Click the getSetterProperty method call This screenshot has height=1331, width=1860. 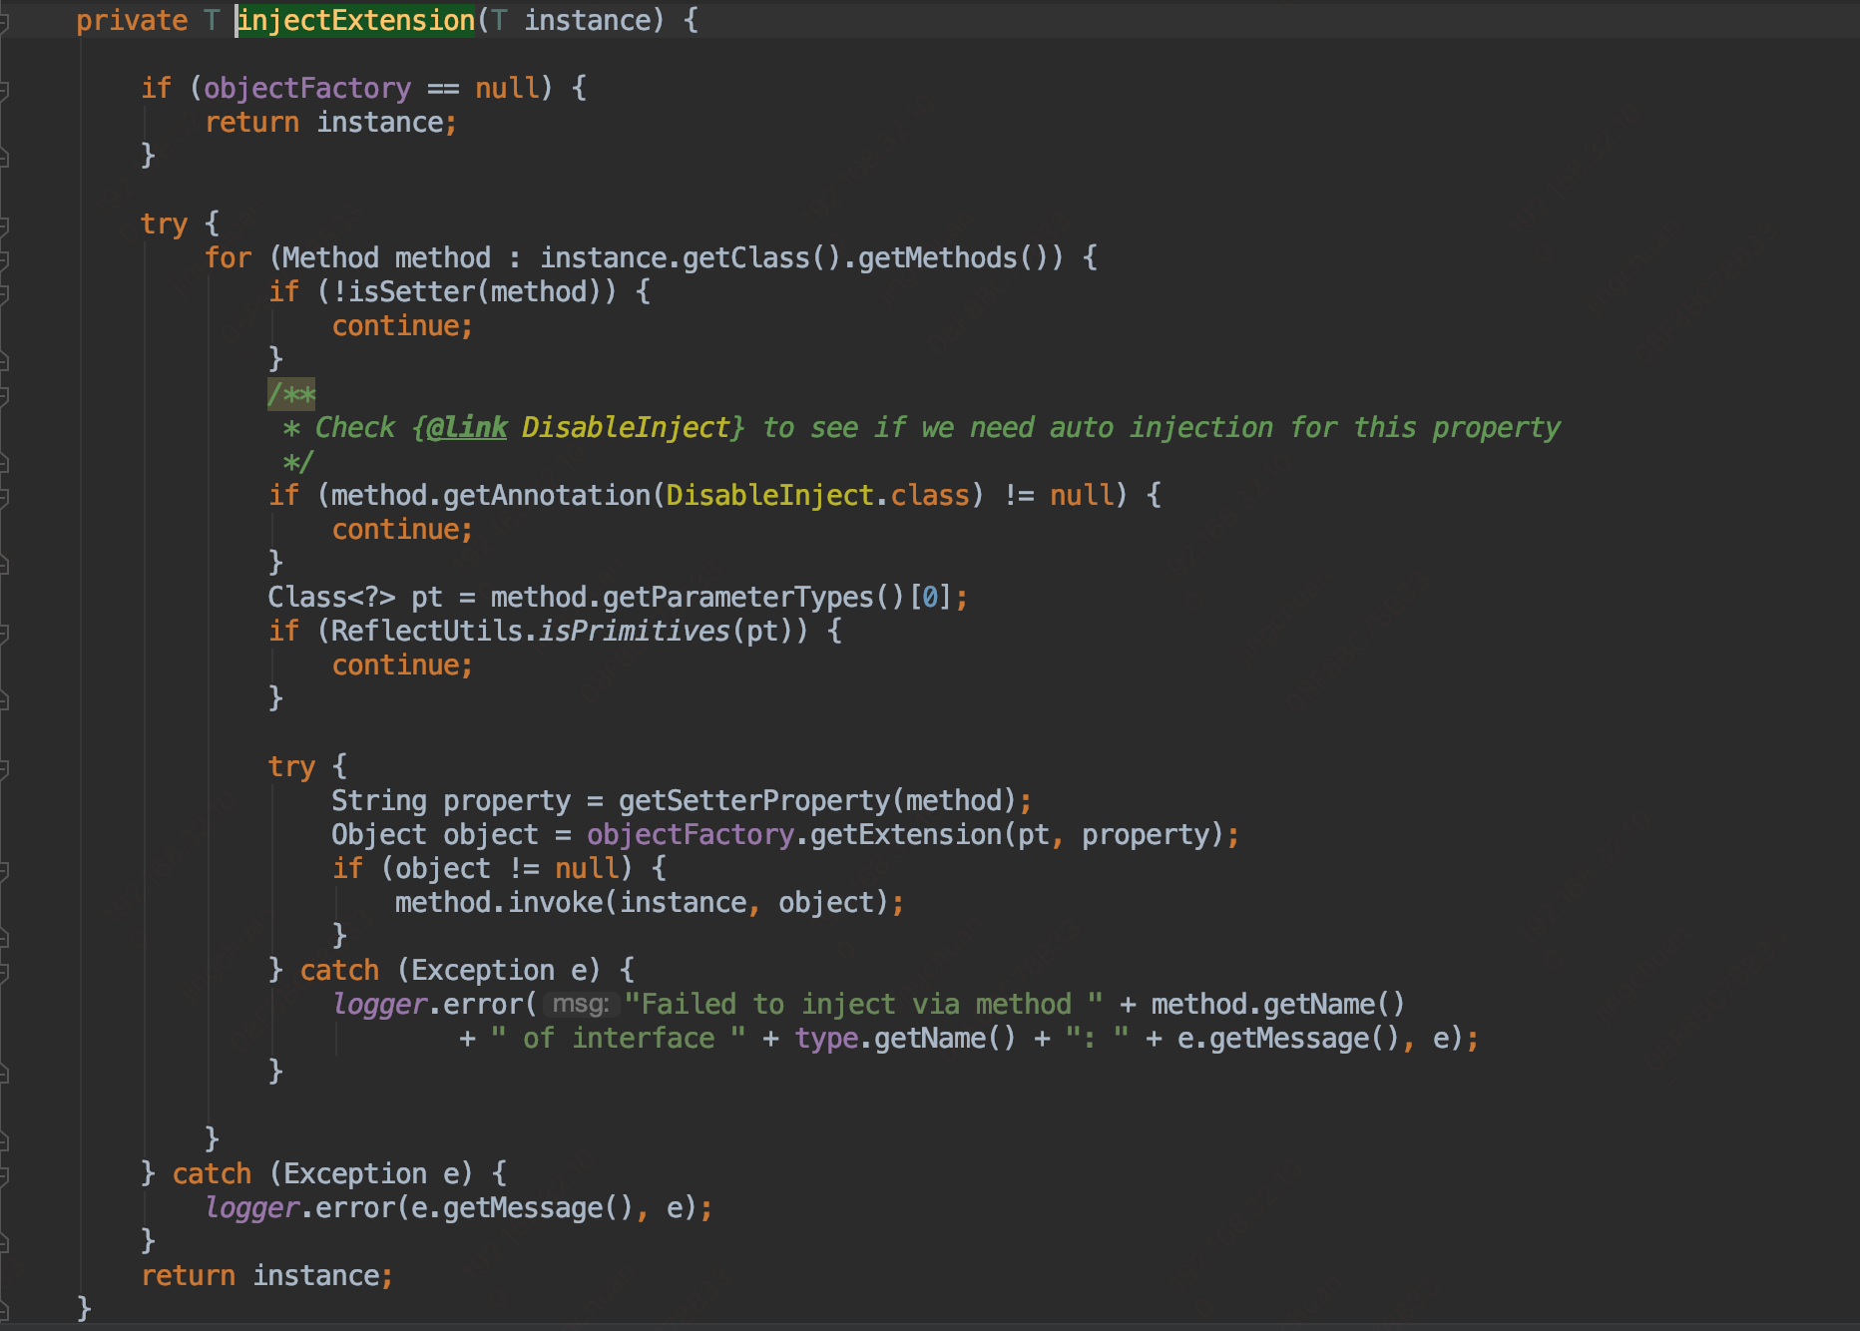[754, 801]
